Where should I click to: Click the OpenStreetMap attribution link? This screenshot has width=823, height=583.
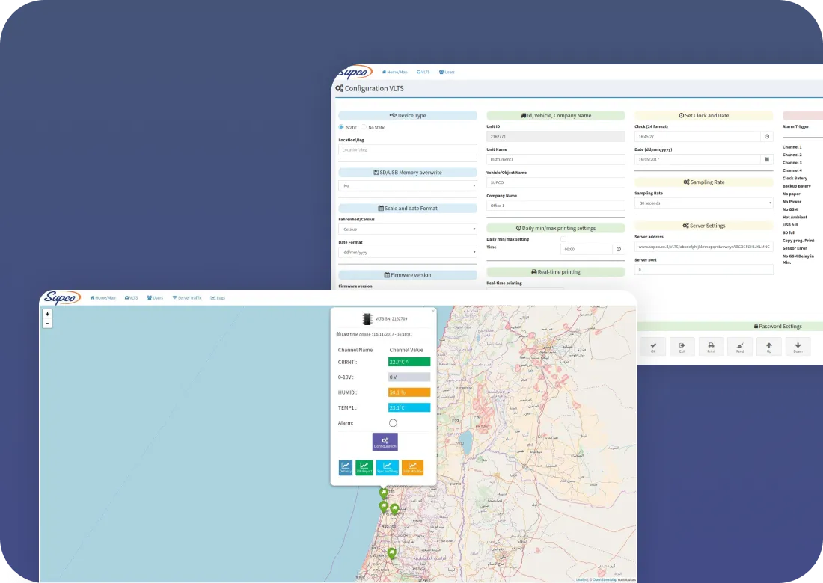click(x=604, y=579)
